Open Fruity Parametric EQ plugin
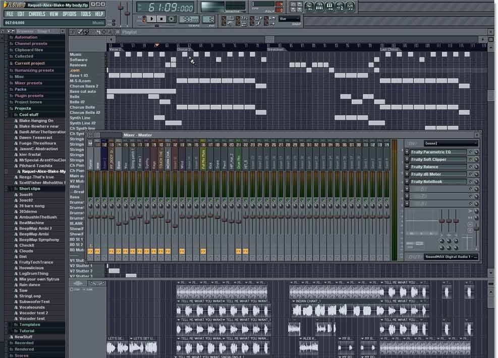This screenshot has height=358, width=498. [438, 152]
